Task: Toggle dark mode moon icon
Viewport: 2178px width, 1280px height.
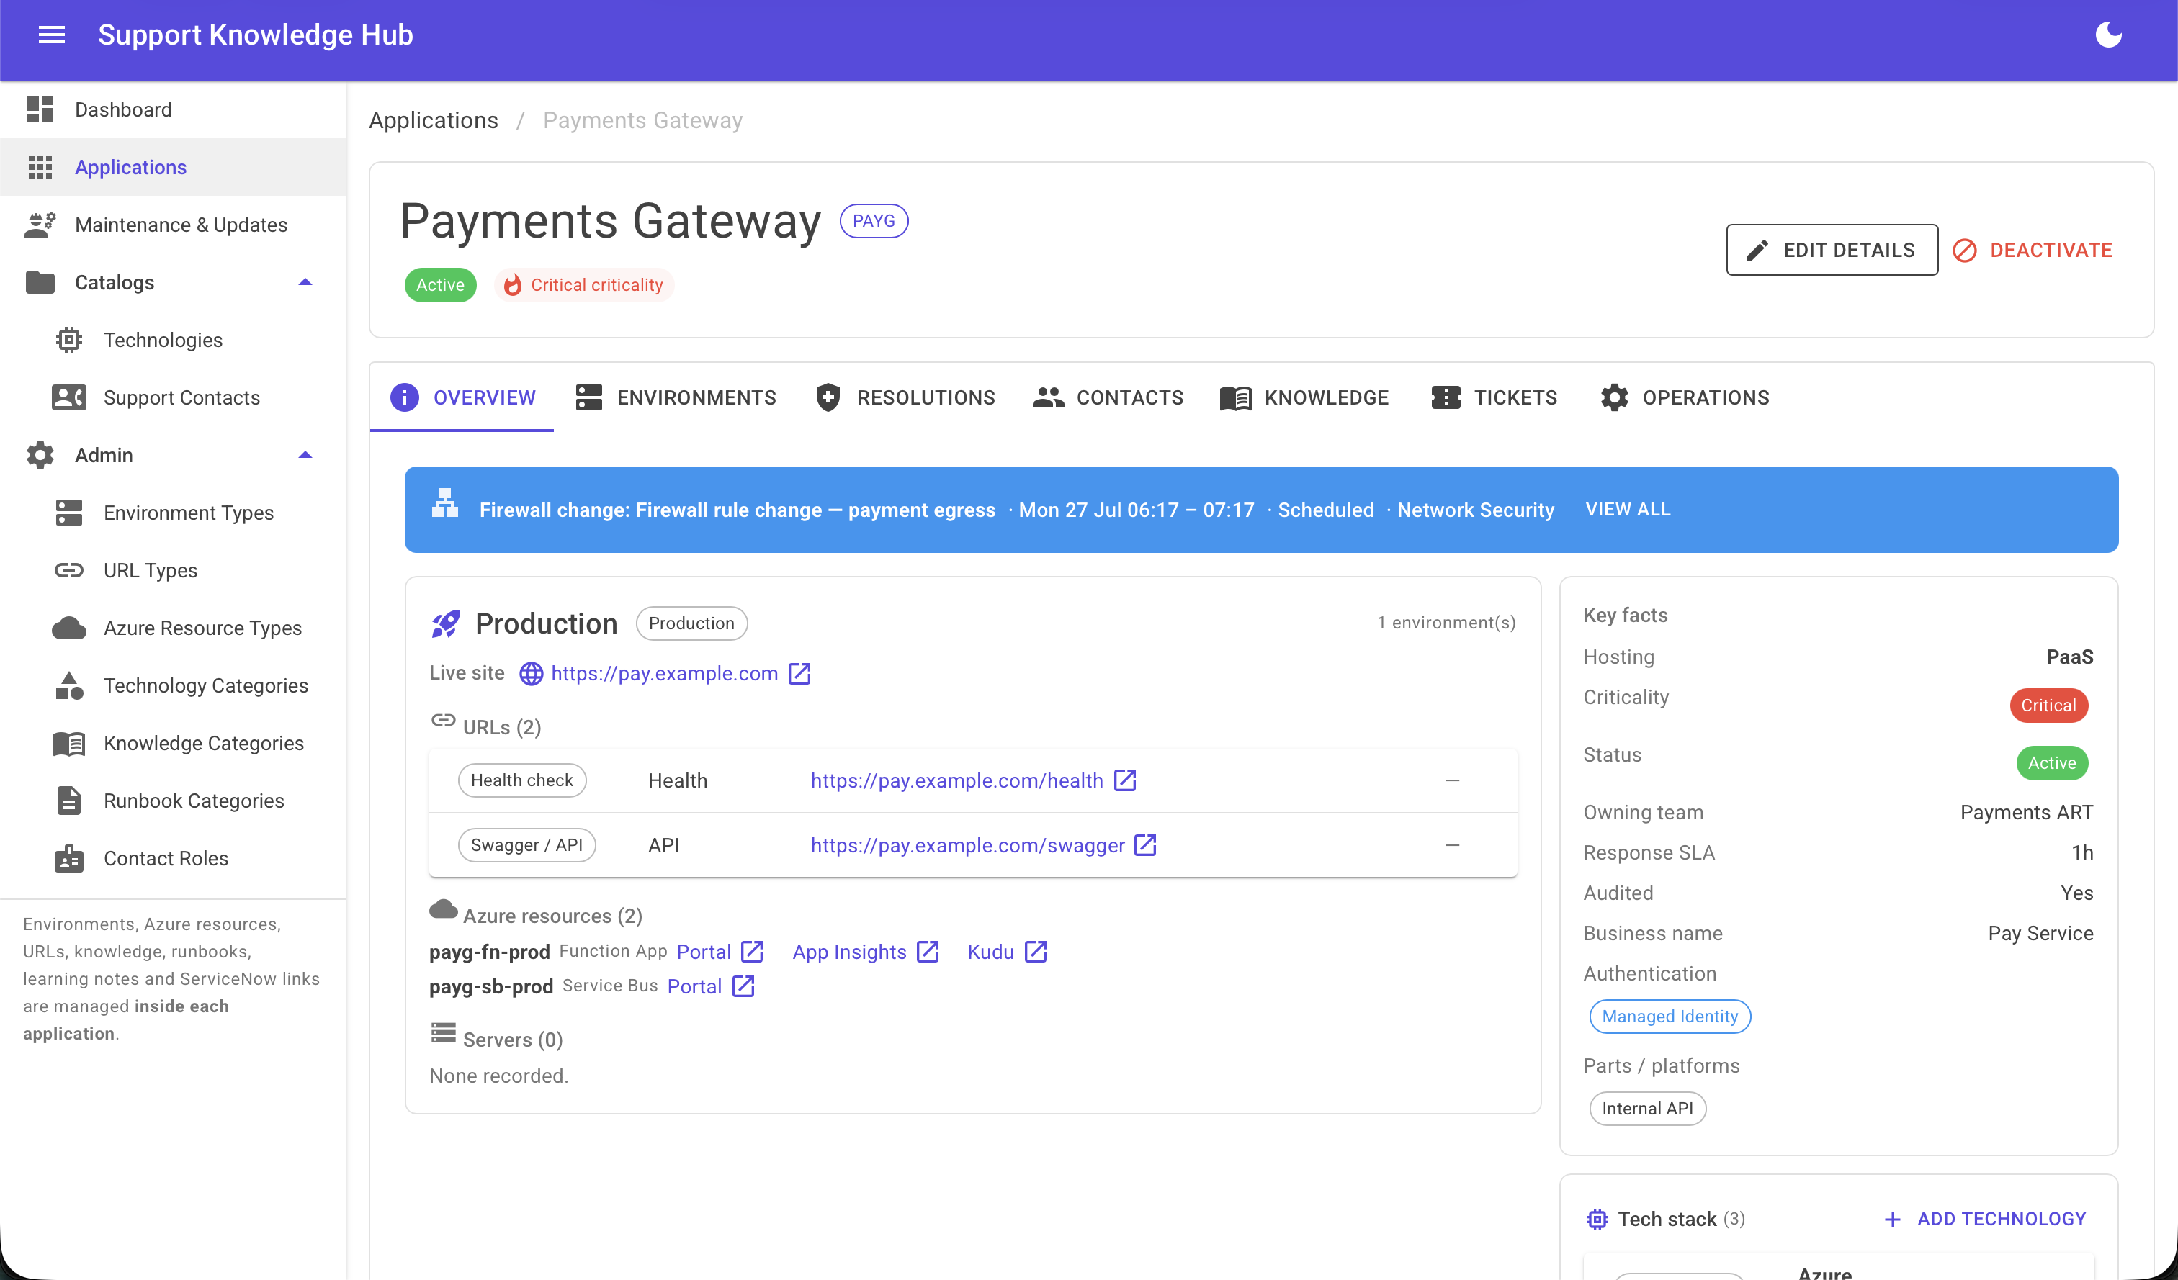Action: point(2108,35)
